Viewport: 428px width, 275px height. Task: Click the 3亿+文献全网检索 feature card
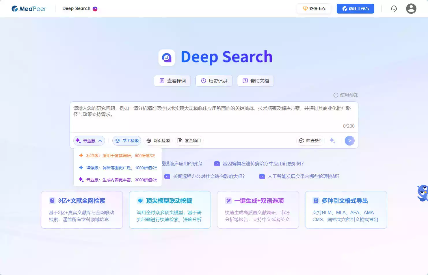point(82,210)
